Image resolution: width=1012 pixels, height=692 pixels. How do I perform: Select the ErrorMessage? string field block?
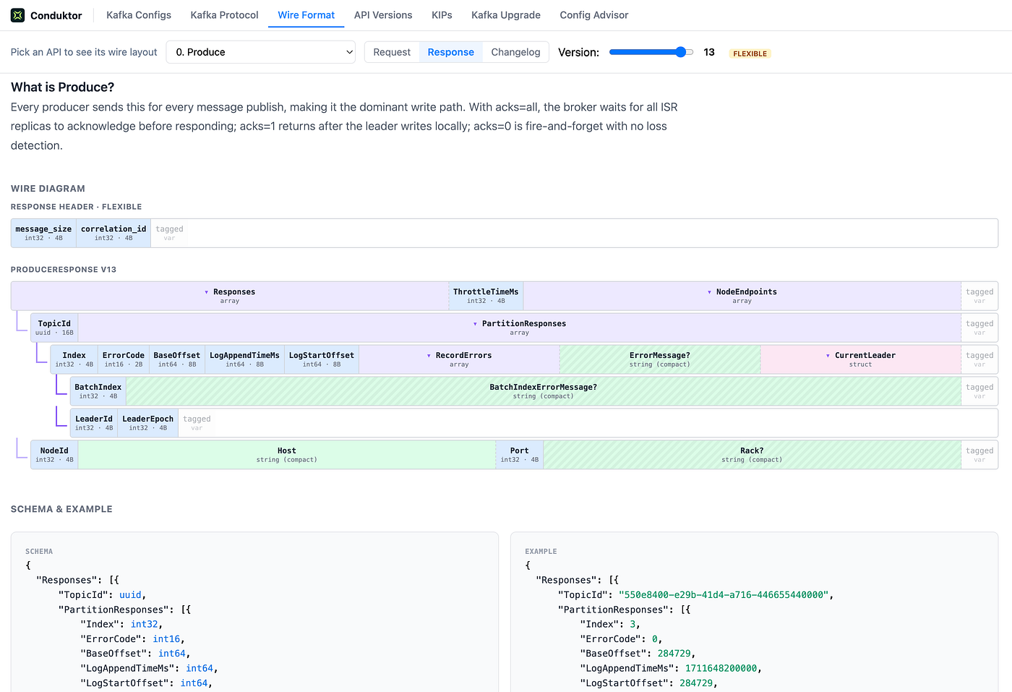pos(660,359)
